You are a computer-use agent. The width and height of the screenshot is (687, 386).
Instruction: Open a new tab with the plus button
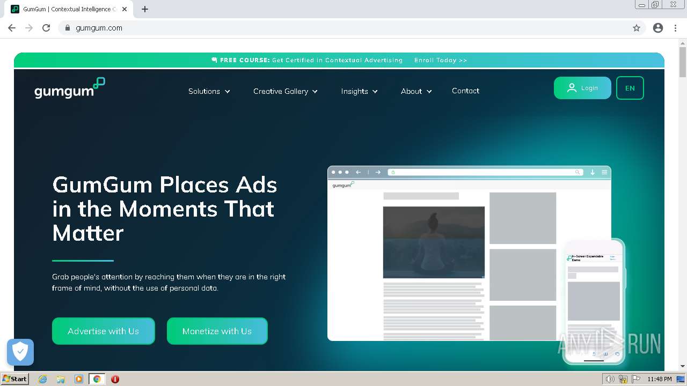pyautogui.click(x=145, y=9)
